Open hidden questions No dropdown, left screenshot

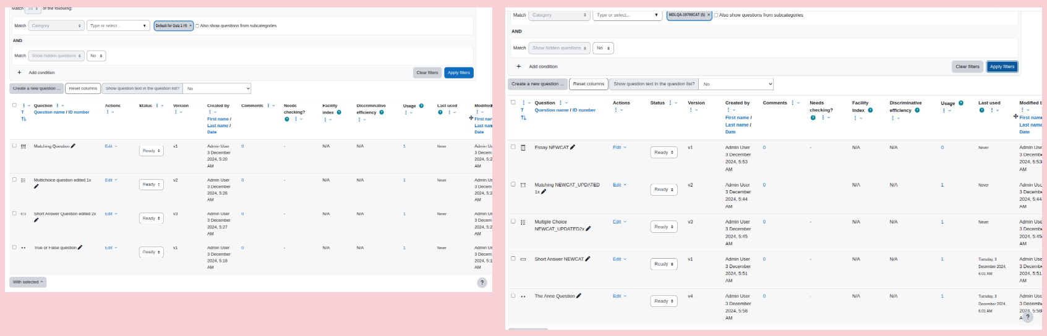(96, 56)
